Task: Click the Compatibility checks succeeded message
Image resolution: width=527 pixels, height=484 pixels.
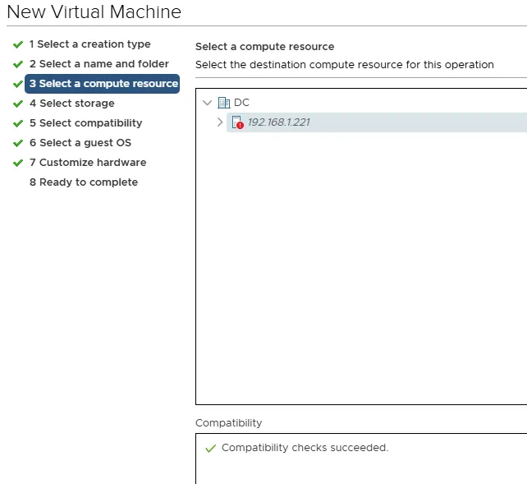Action: 305,448
